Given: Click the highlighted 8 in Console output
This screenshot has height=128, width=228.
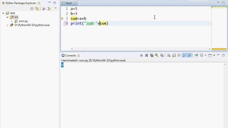Looking at the screenshot, I should coord(62,65).
